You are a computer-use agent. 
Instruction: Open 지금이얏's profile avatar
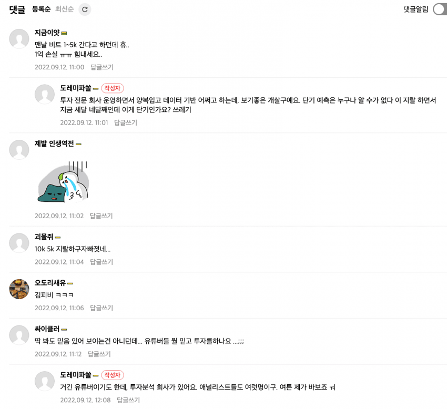[19, 38]
